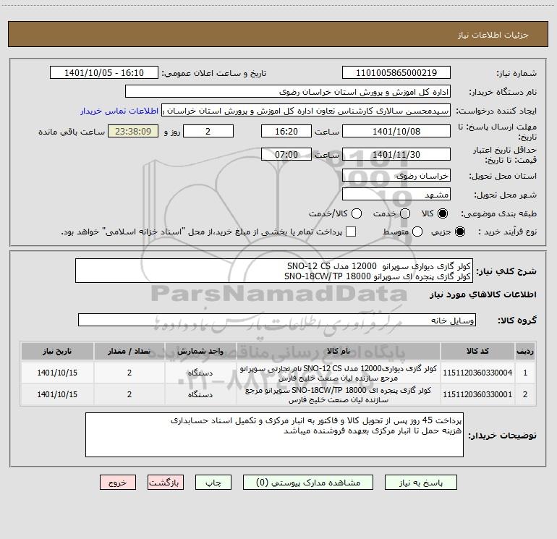Click the تعداد / مقدار column header
Screen dimensions: 557x539
coord(129,352)
